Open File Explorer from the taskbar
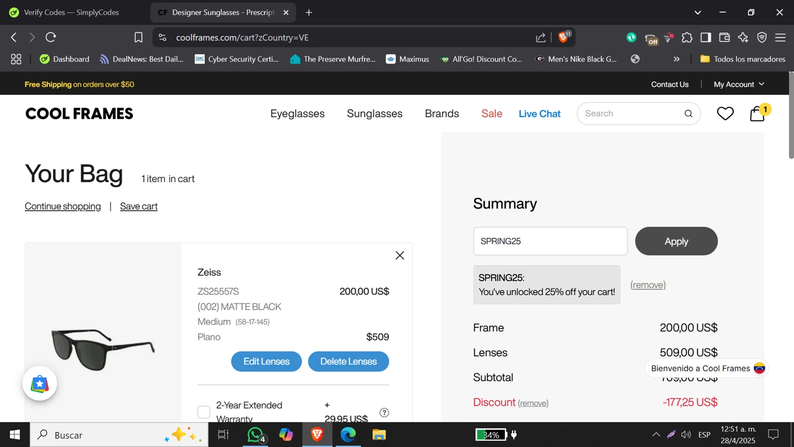794x447 pixels. pos(379,435)
